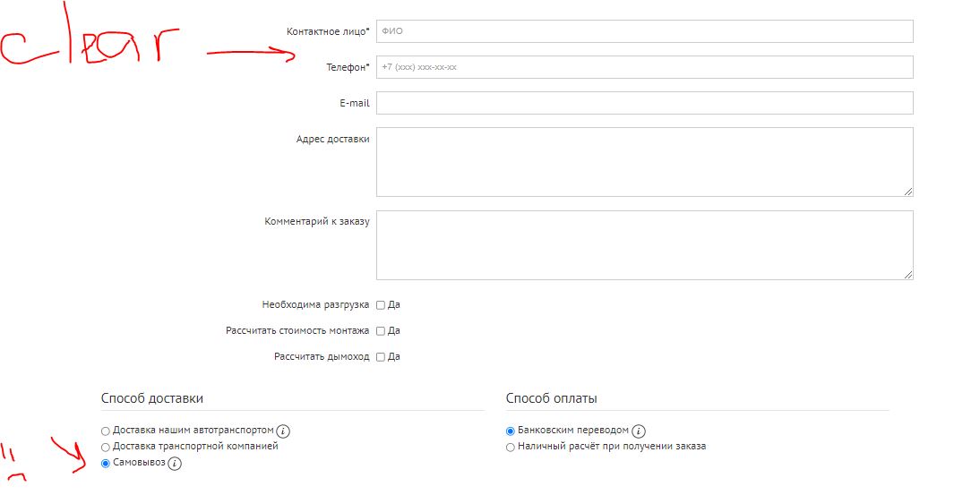Click resize grip of Комментарий к заказу box

908,275
